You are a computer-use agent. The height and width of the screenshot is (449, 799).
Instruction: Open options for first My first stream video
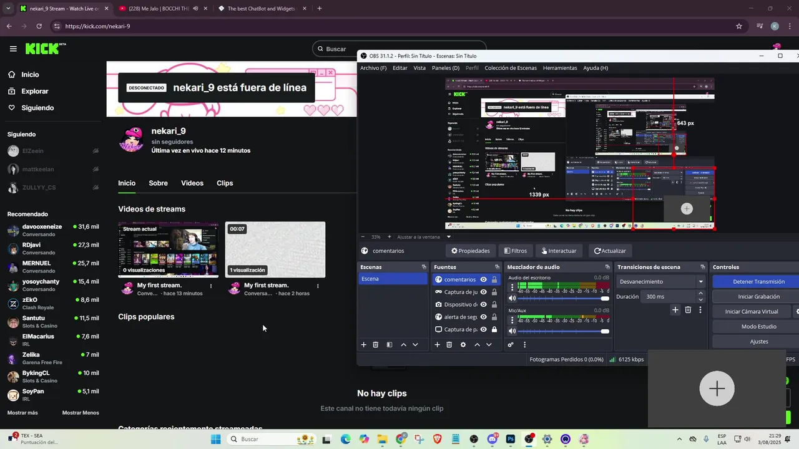coord(211,286)
